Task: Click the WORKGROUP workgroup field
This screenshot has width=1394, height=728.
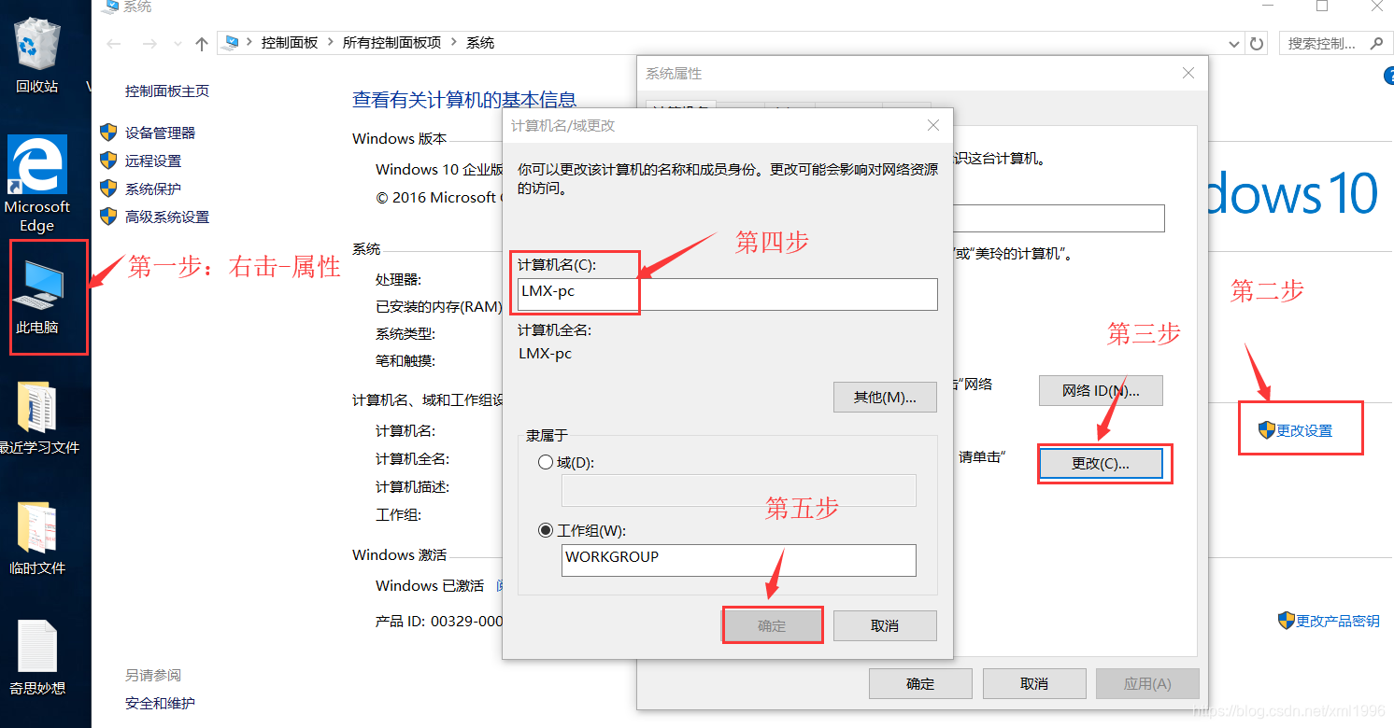Action: [740, 560]
